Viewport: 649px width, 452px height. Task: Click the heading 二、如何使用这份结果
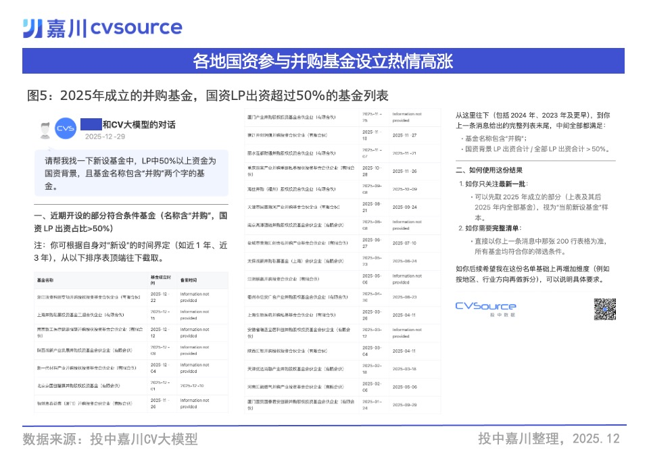point(489,170)
